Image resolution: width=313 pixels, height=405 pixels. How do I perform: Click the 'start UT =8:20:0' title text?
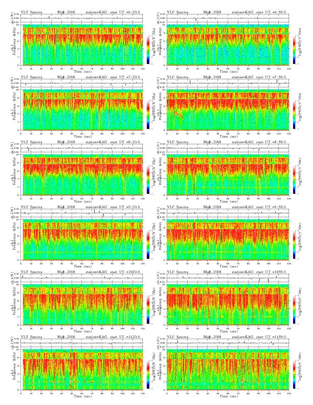coord(125,142)
